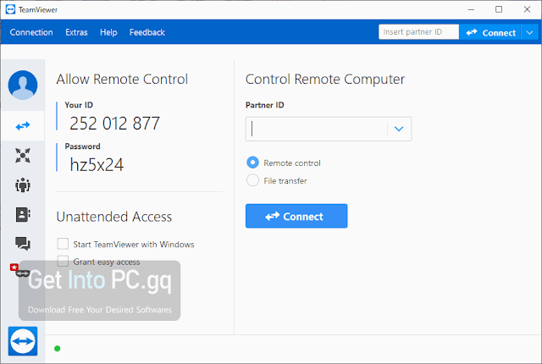
Task: Click the Control Remote Computer heading
Action: pos(325,79)
